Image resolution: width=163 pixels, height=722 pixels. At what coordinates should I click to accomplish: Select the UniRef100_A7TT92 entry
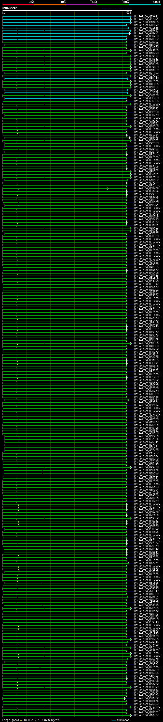tap(146, 73)
